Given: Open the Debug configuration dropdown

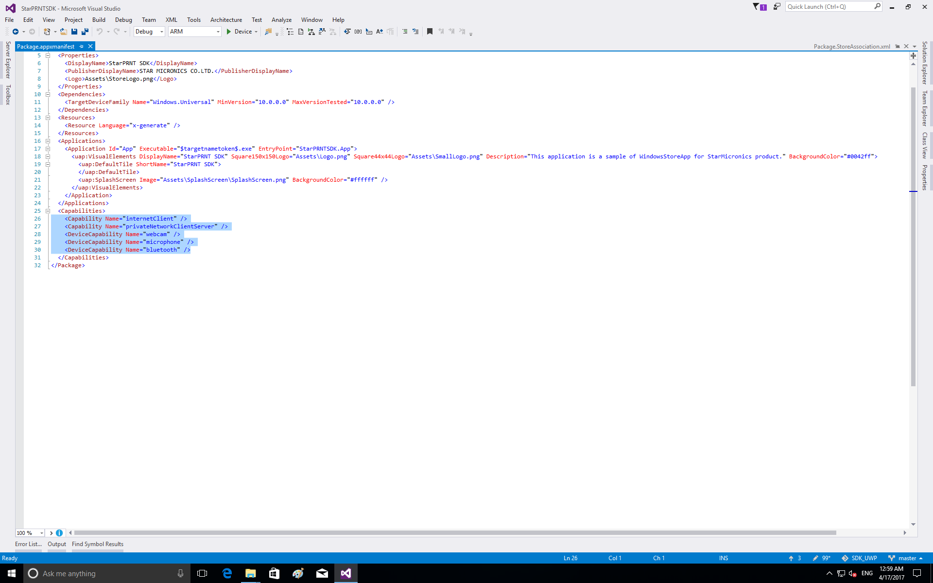Looking at the screenshot, I should click(149, 32).
